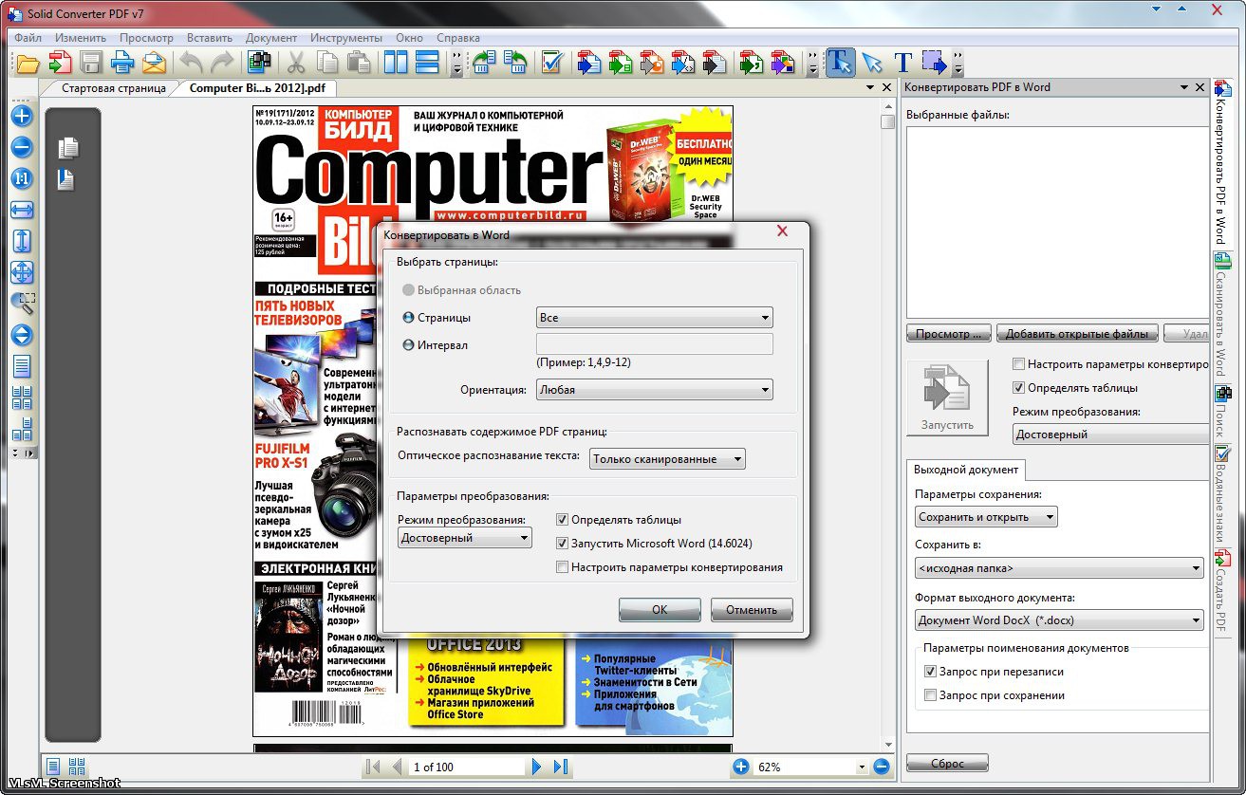Expand the 'Только сканированные' OCR dropdown
The width and height of the screenshot is (1246, 795).
tap(666, 459)
